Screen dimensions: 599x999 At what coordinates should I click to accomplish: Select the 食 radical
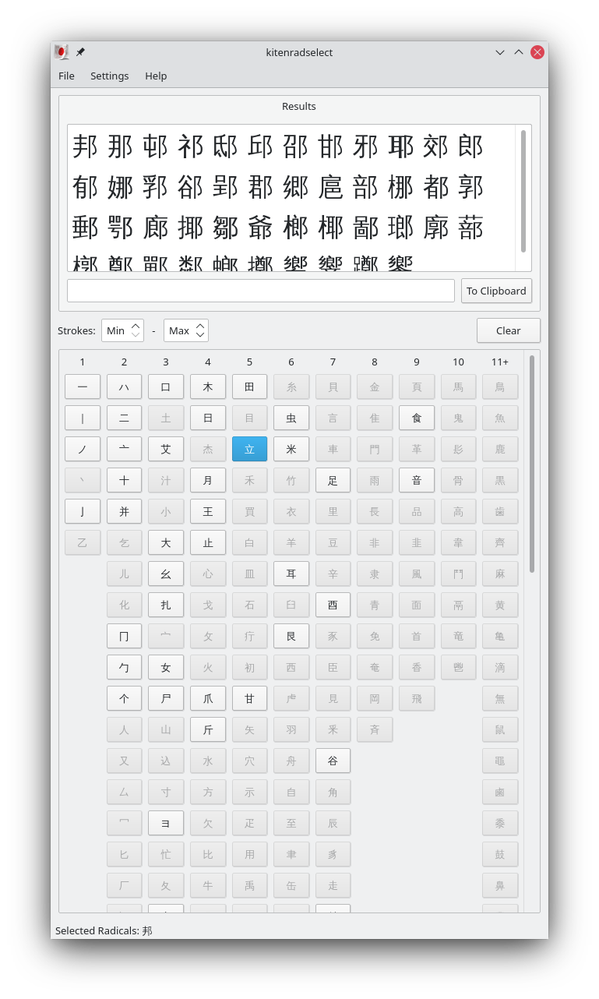(417, 418)
